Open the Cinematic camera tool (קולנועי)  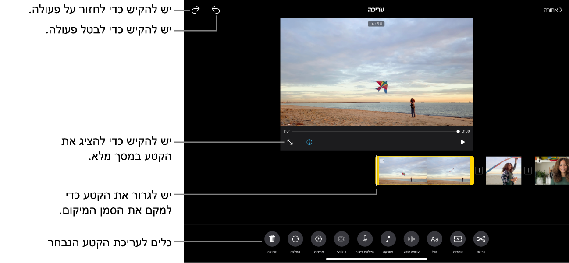click(342, 239)
